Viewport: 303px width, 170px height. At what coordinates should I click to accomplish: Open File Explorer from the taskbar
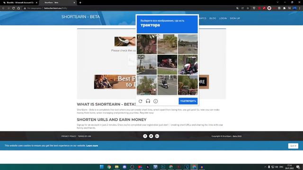tap(117, 167)
